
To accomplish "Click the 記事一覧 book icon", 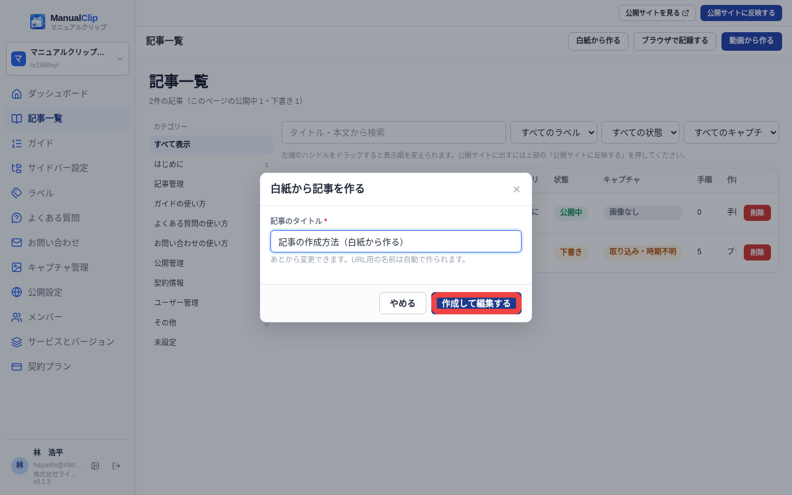I will pyautogui.click(x=17, y=118).
